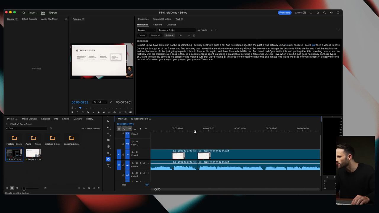Viewport: 379px width, 213px height.
Task: Toggle Linked Selection in timeline header
Action: [x=130, y=129]
